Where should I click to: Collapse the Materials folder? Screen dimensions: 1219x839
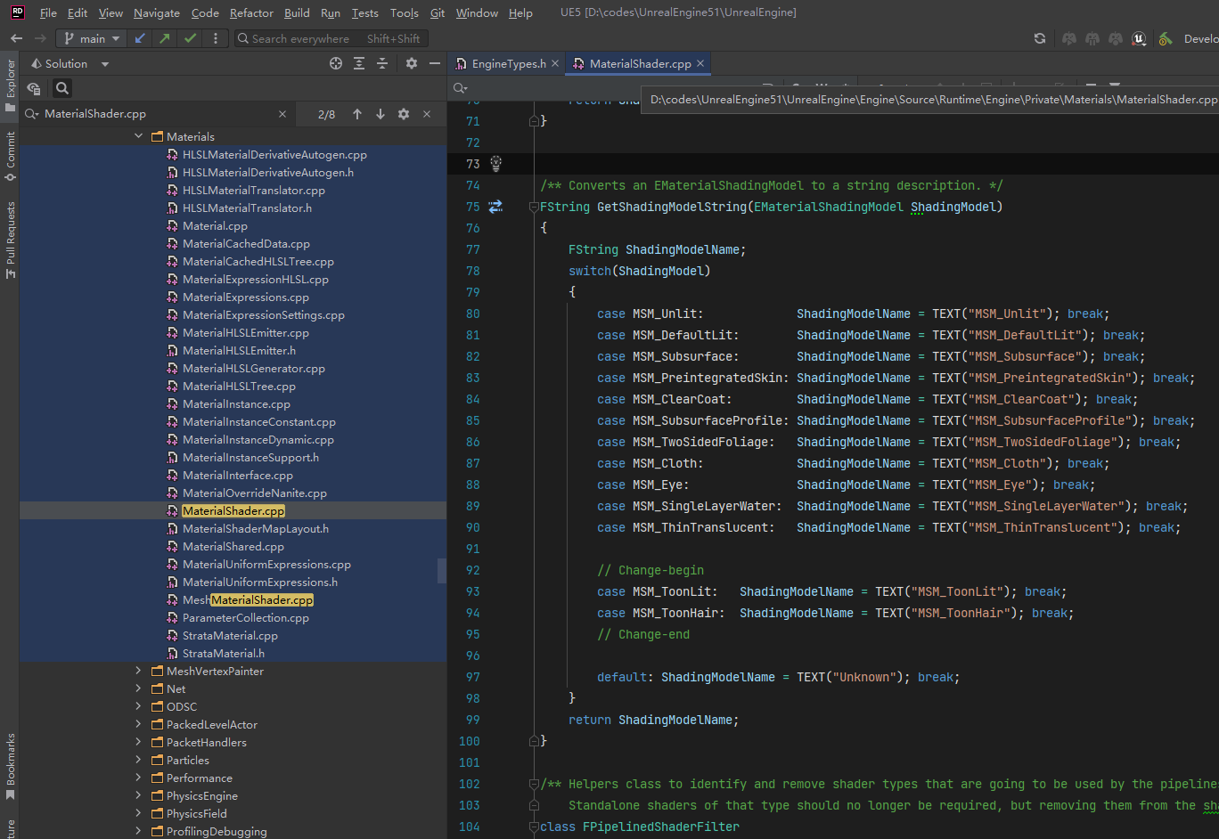140,135
